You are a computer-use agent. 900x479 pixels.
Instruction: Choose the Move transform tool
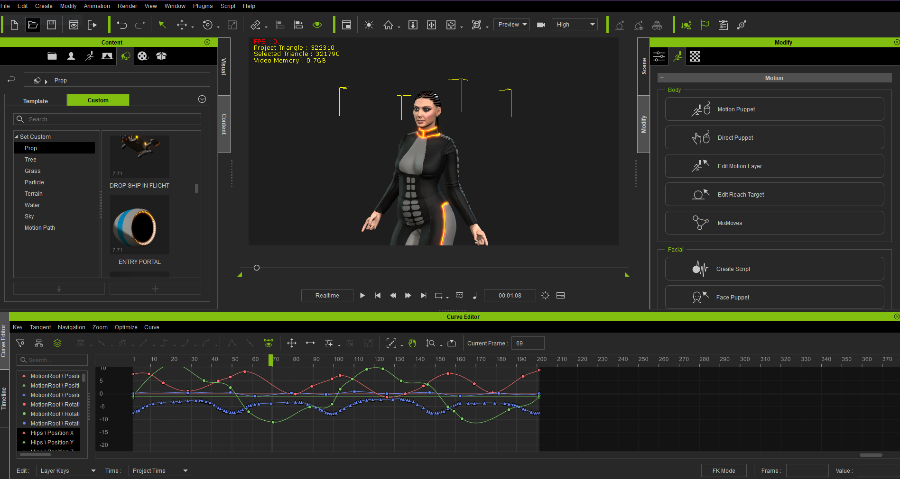click(182, 25)
